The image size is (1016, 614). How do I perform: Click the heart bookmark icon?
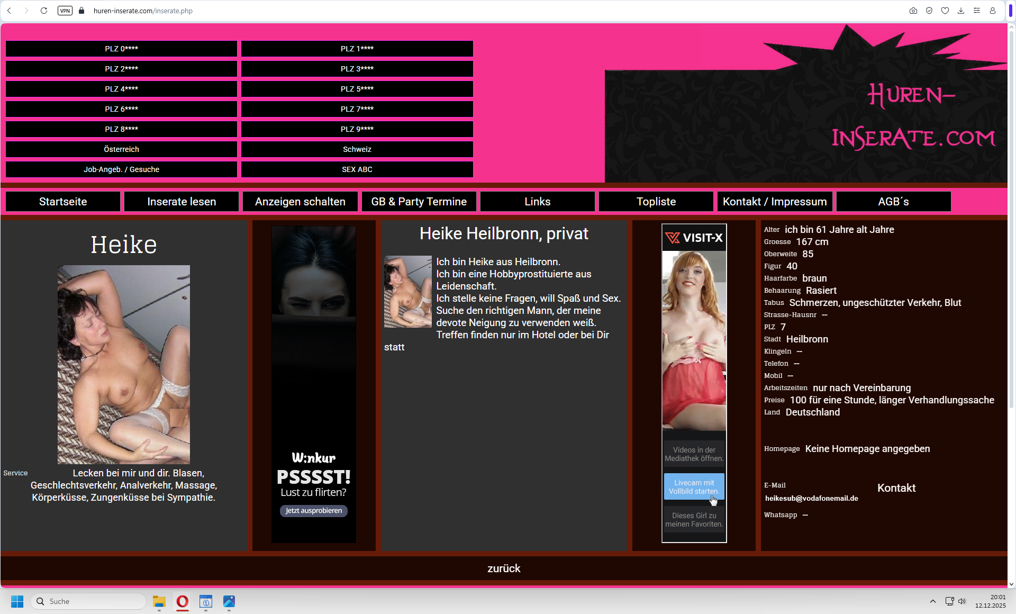(945, 11)
